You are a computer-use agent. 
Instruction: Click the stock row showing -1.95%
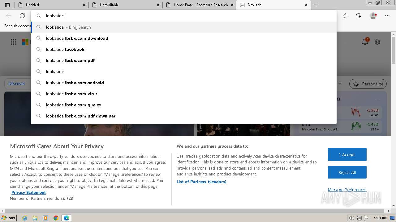click(340, 112)
